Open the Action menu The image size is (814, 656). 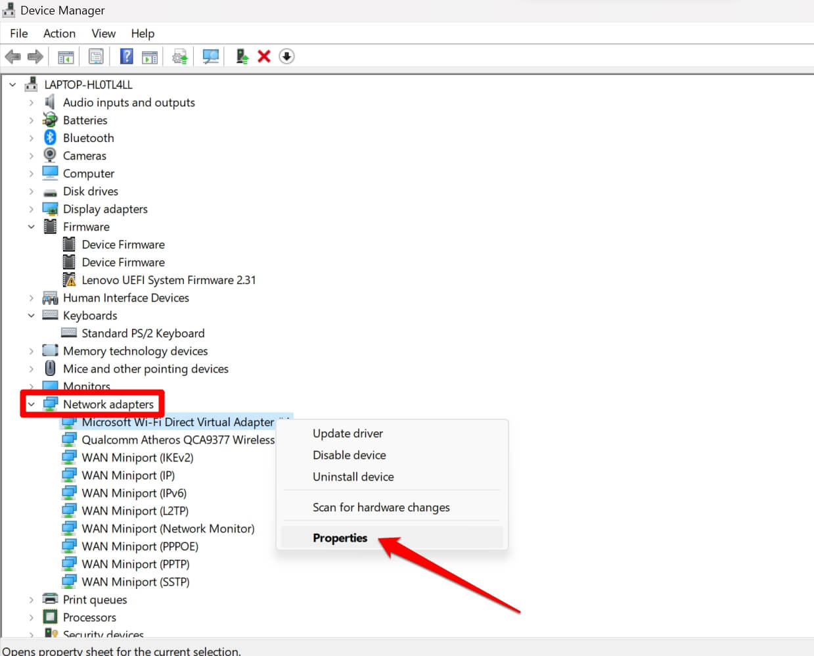tap(59, 34)
